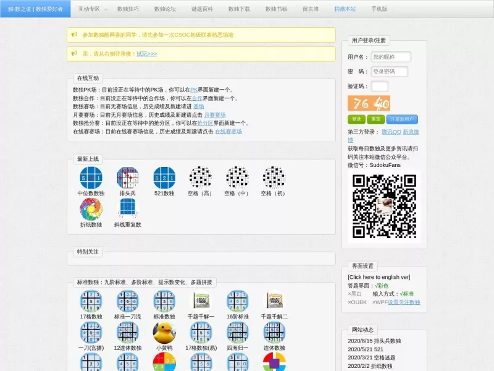Viewport: 494px width, 371px height.
Task: Open the 留言簿 nav item
Action: (x=311, y=9)
